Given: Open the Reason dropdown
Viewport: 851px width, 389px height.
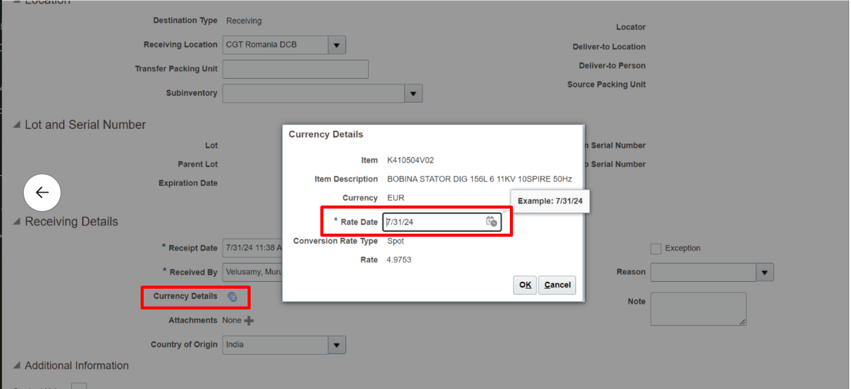Looking at the screenshot, I should [765, 272].
